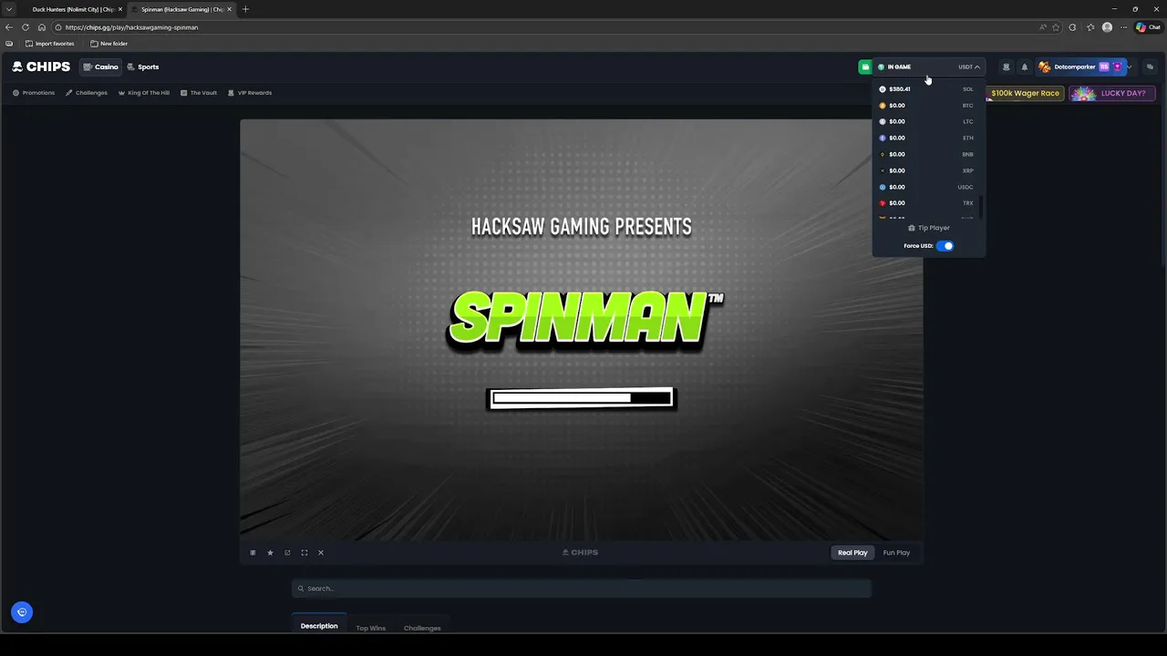Open the Description tab
The width and height of the screenshot is (1167, 656).
[319, 626]
